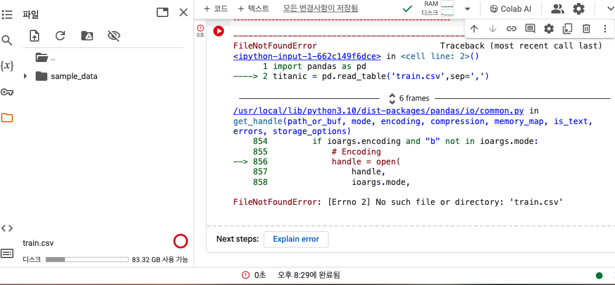Move cell up
The image size is (615, 285).
(x=474, y=28)
